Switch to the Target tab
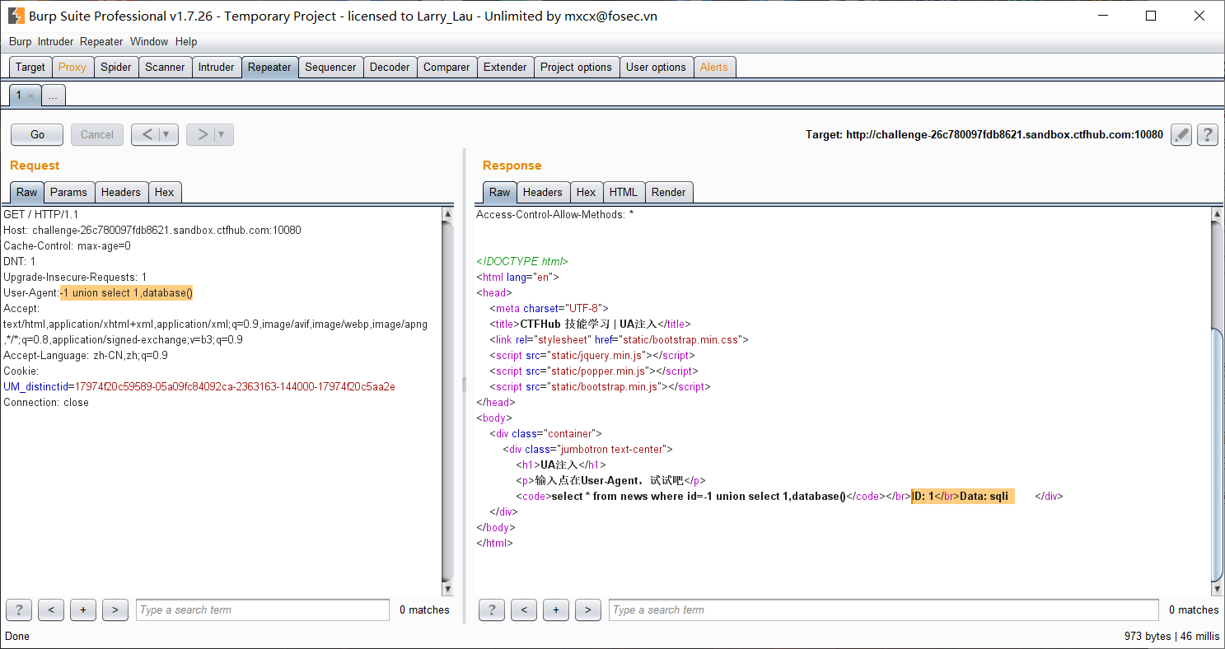1225x649 pixels. [x=30, y=68]
